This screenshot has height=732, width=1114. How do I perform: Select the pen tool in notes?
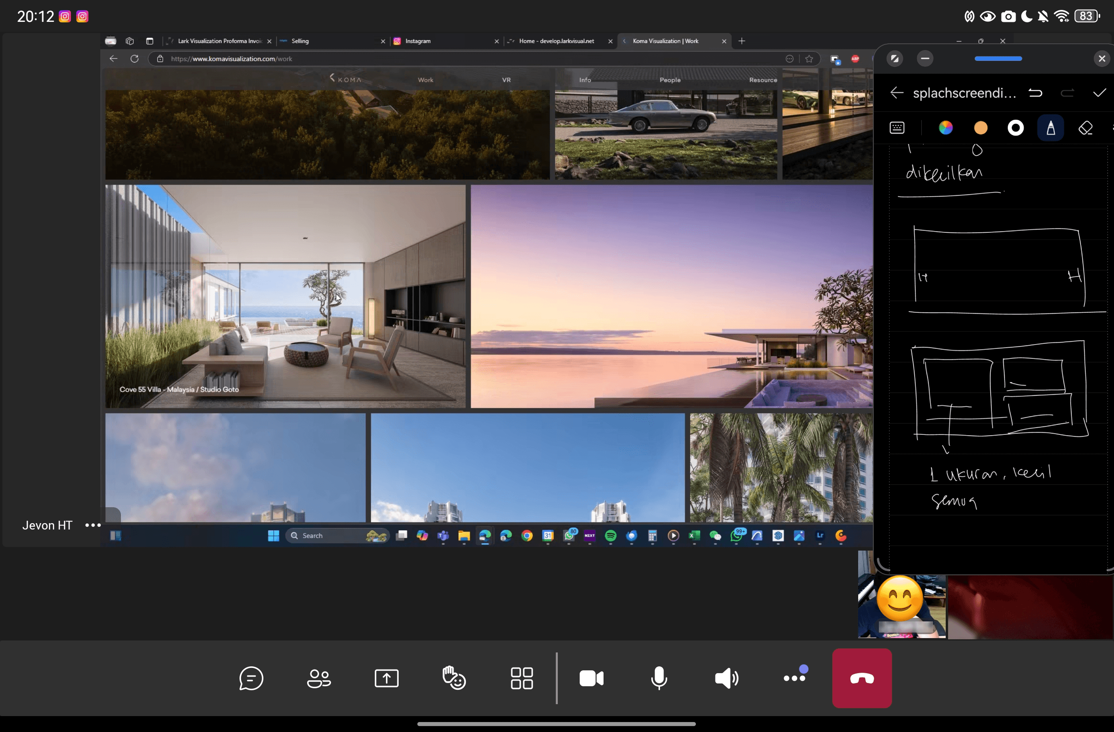[x=1050, y=128]
